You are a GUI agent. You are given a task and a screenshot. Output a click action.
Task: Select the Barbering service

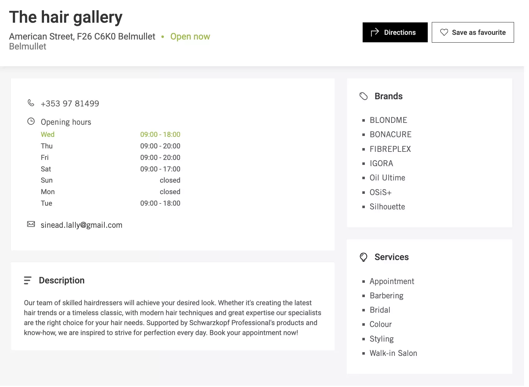tap(386, 295)
